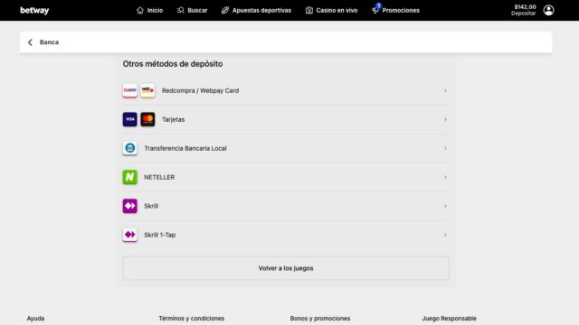Click the Buscar search icon
Image resolution: width=579 pixels, height=325 pixels.
point(180,10)
